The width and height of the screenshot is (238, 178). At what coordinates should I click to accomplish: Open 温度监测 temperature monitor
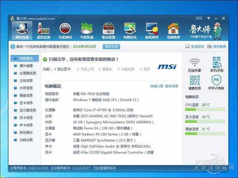[x=43, y=30]
